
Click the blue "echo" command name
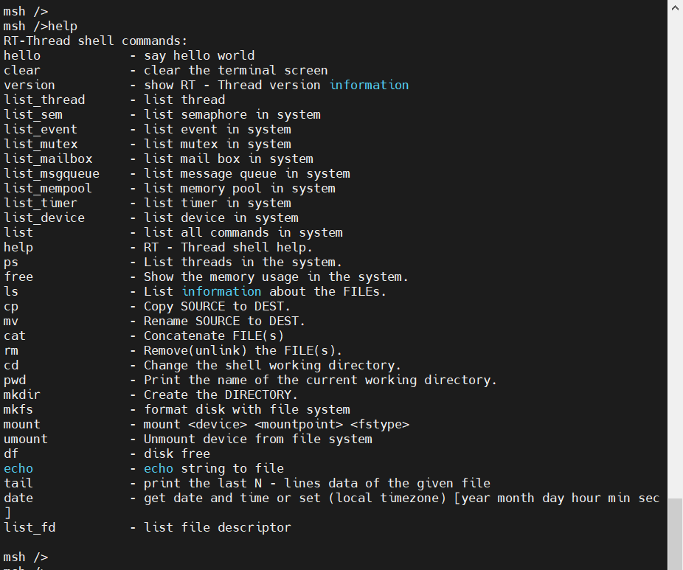[18, 468]
